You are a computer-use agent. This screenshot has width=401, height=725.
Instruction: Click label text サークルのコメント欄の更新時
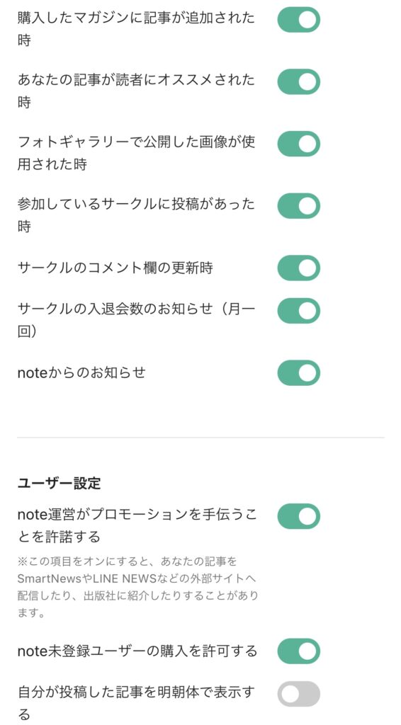click(x=115, y=268)
